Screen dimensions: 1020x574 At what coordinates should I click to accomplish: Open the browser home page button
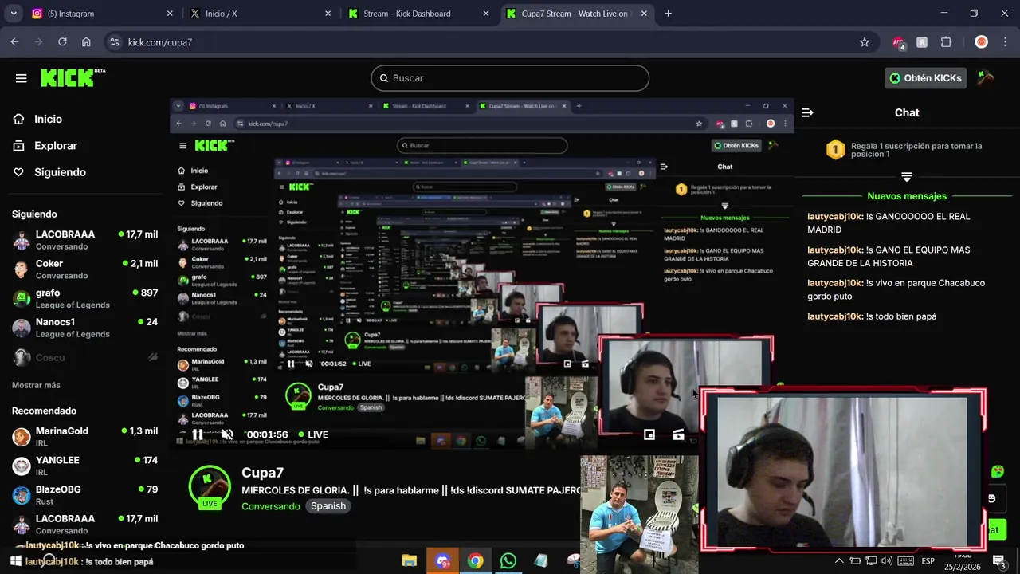click(86, 42)
